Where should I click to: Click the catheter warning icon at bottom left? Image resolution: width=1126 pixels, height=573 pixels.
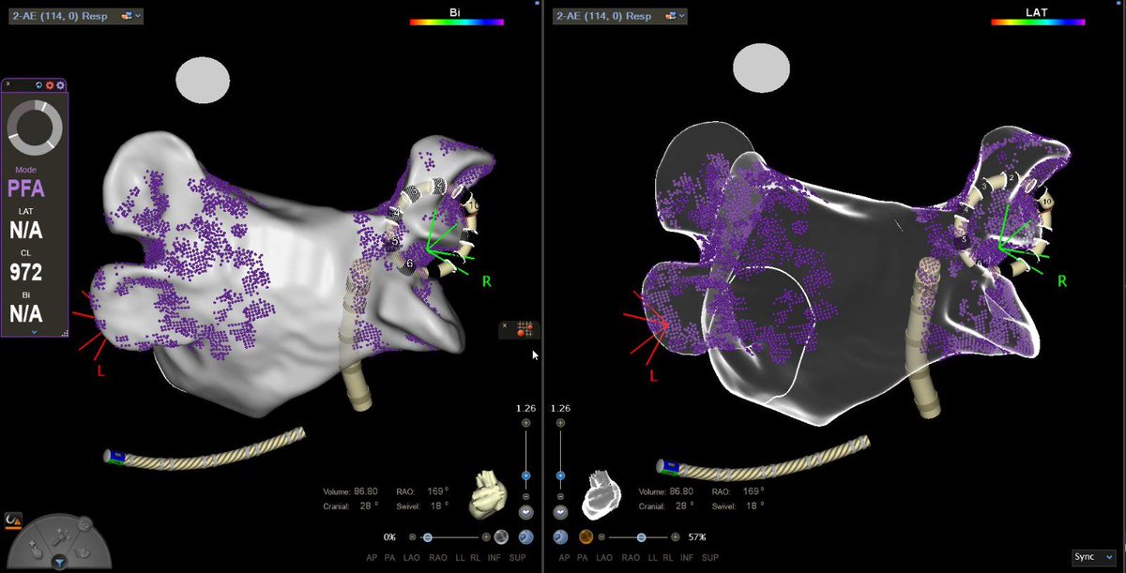(x=13, y=519)
